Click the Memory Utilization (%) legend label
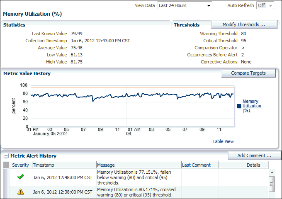 (250, 106)
